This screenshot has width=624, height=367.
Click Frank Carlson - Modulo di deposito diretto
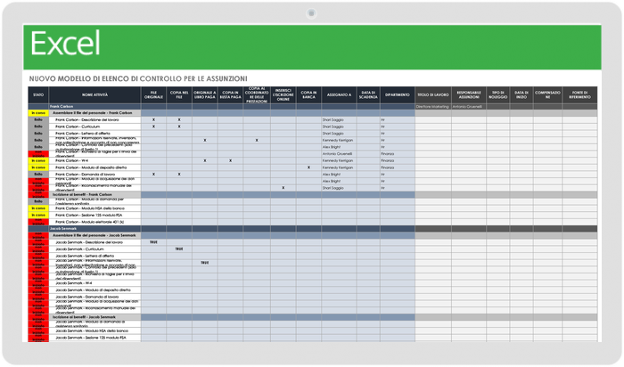[x=94, y=167]
